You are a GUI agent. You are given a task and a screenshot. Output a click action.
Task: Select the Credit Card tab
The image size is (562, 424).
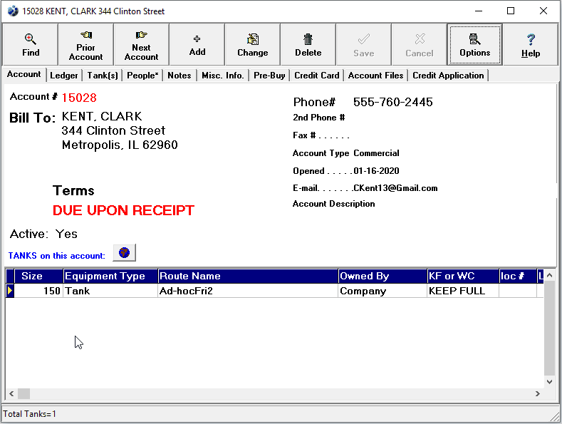(x=316, y=76)
